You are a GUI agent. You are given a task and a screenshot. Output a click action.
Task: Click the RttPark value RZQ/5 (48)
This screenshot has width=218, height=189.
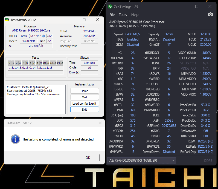coord(206,147)
